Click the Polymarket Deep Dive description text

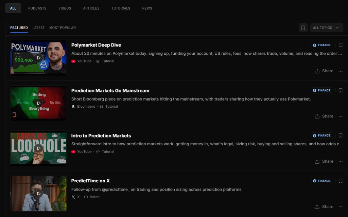(x=206, y=53)
